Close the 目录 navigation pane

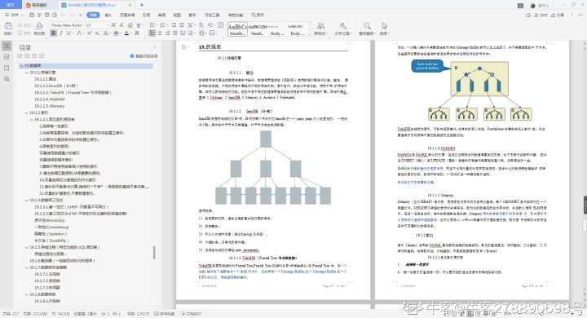click(x=155, y=47)
